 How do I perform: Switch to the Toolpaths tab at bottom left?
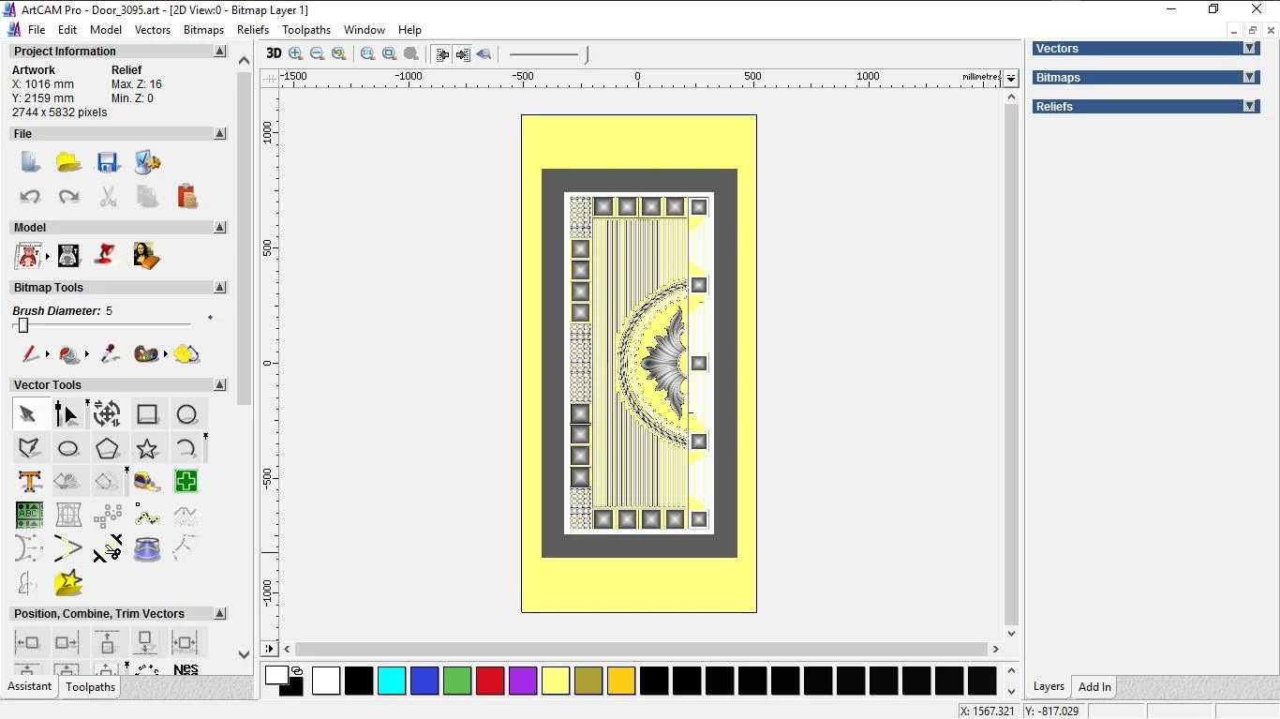point(91,687)
